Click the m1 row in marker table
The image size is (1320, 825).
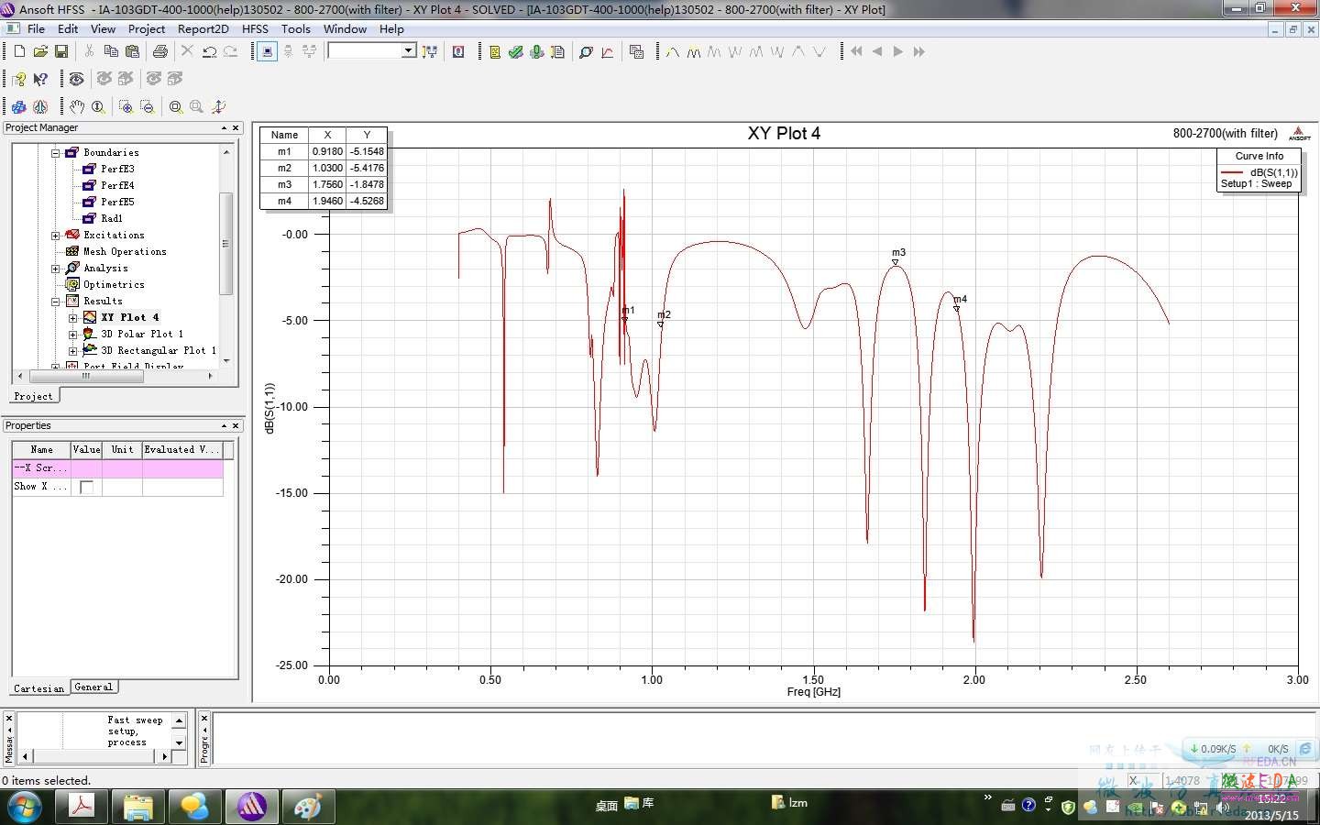pyautogui.click(x=324, y=151)
